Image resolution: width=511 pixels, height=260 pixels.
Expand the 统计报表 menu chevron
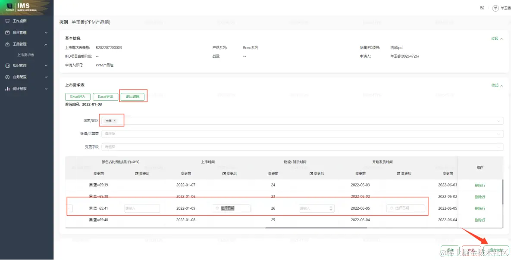click(x=46, y=89)
